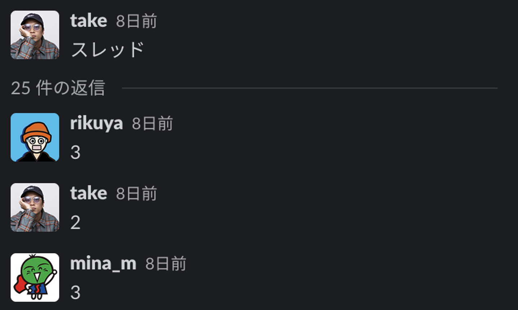Screen dimensions: 518x310
Task: Click the take username above reply "2"
Action: pyautogui.click(x=88, y=194)
